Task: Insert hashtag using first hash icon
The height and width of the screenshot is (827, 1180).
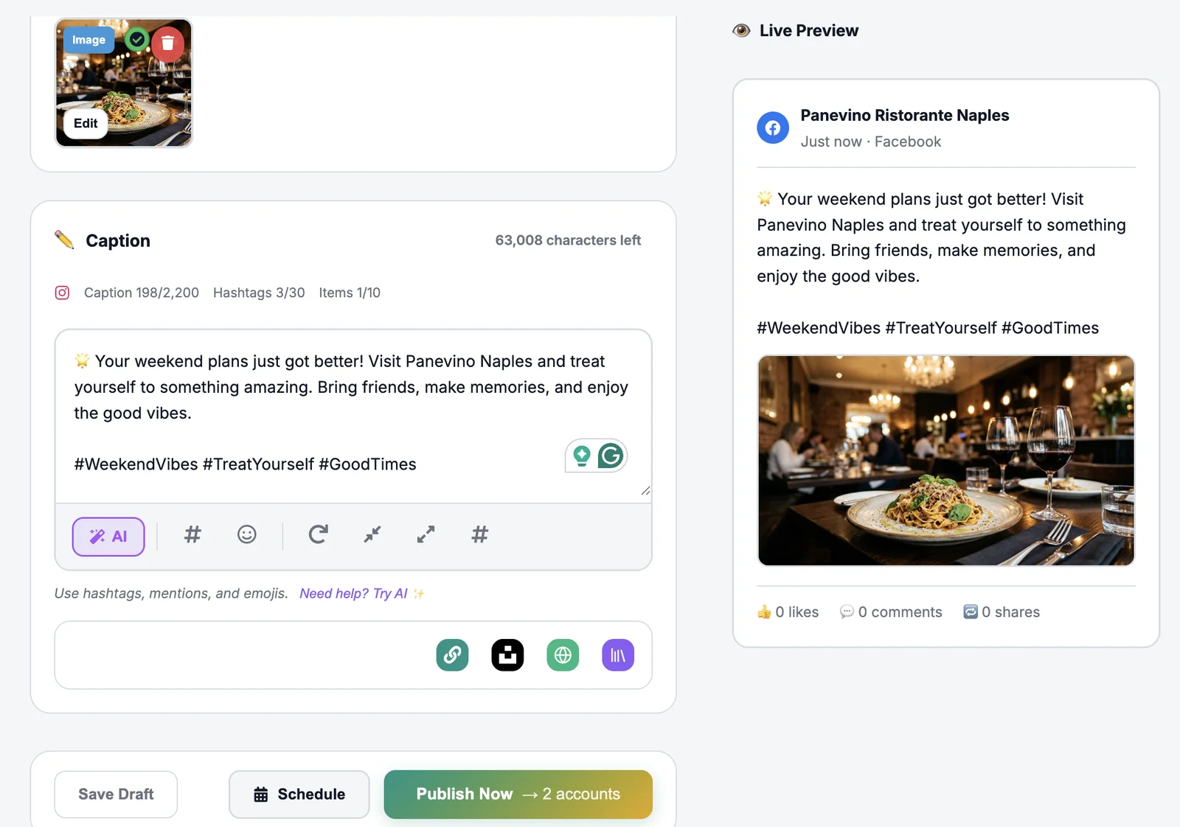Action: [192, 534]
